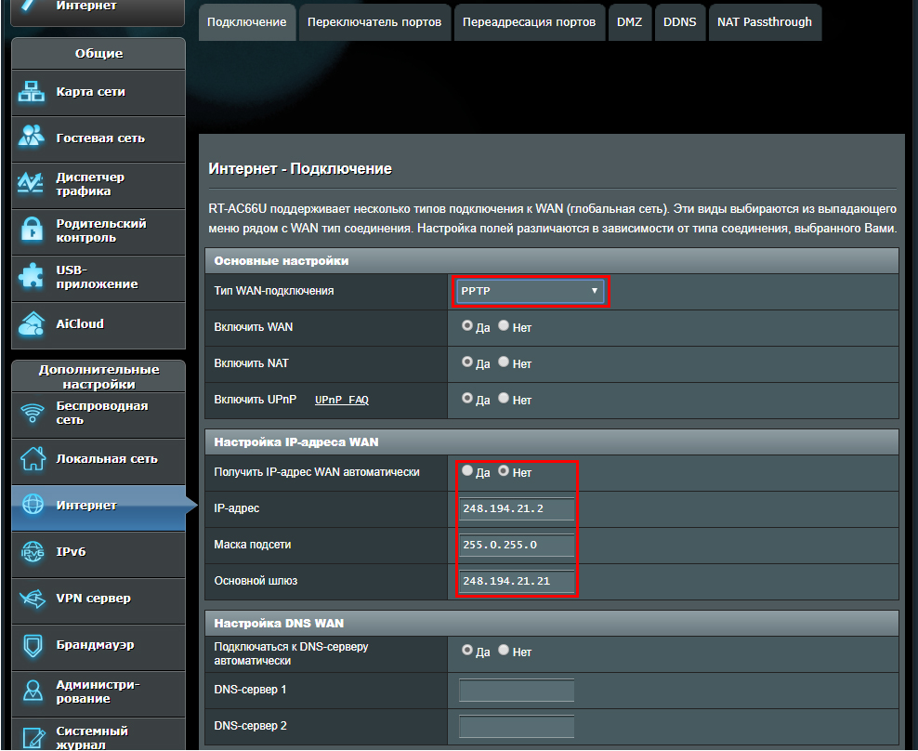Click the Wireless network Wi-Fi icon
The image size is (918, 751).
[33, 413]
